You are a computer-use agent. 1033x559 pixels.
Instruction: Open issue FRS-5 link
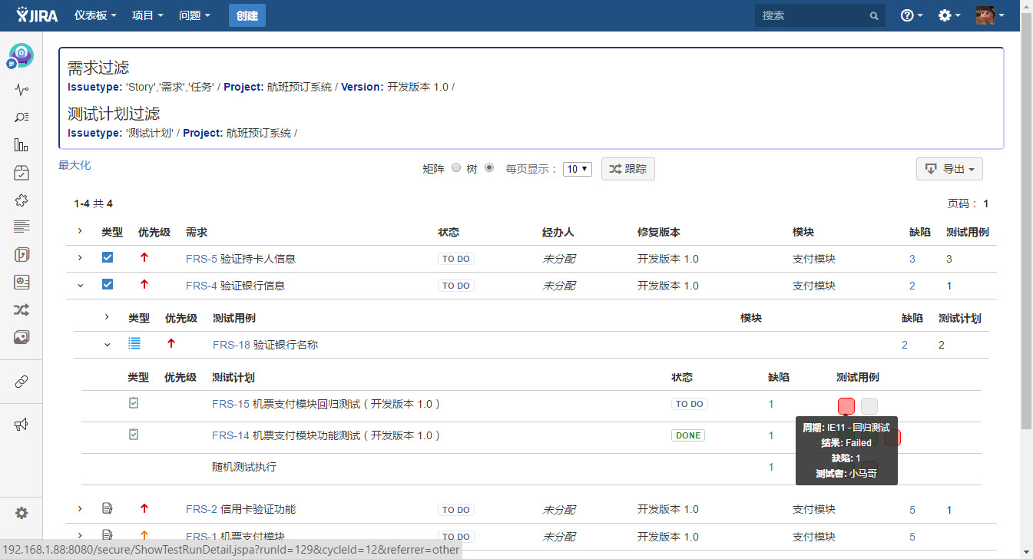coord(201,259)
